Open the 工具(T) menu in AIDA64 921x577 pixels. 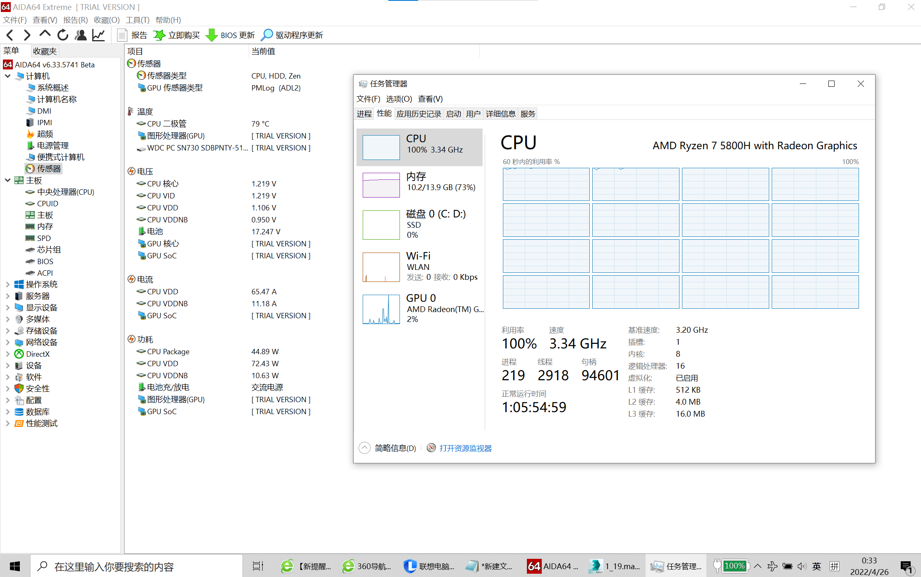pos(137,20)
